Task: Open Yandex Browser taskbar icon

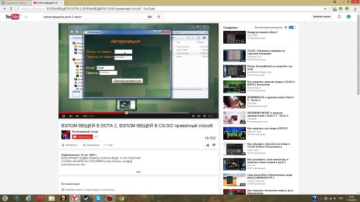Action: pos(75,198)
